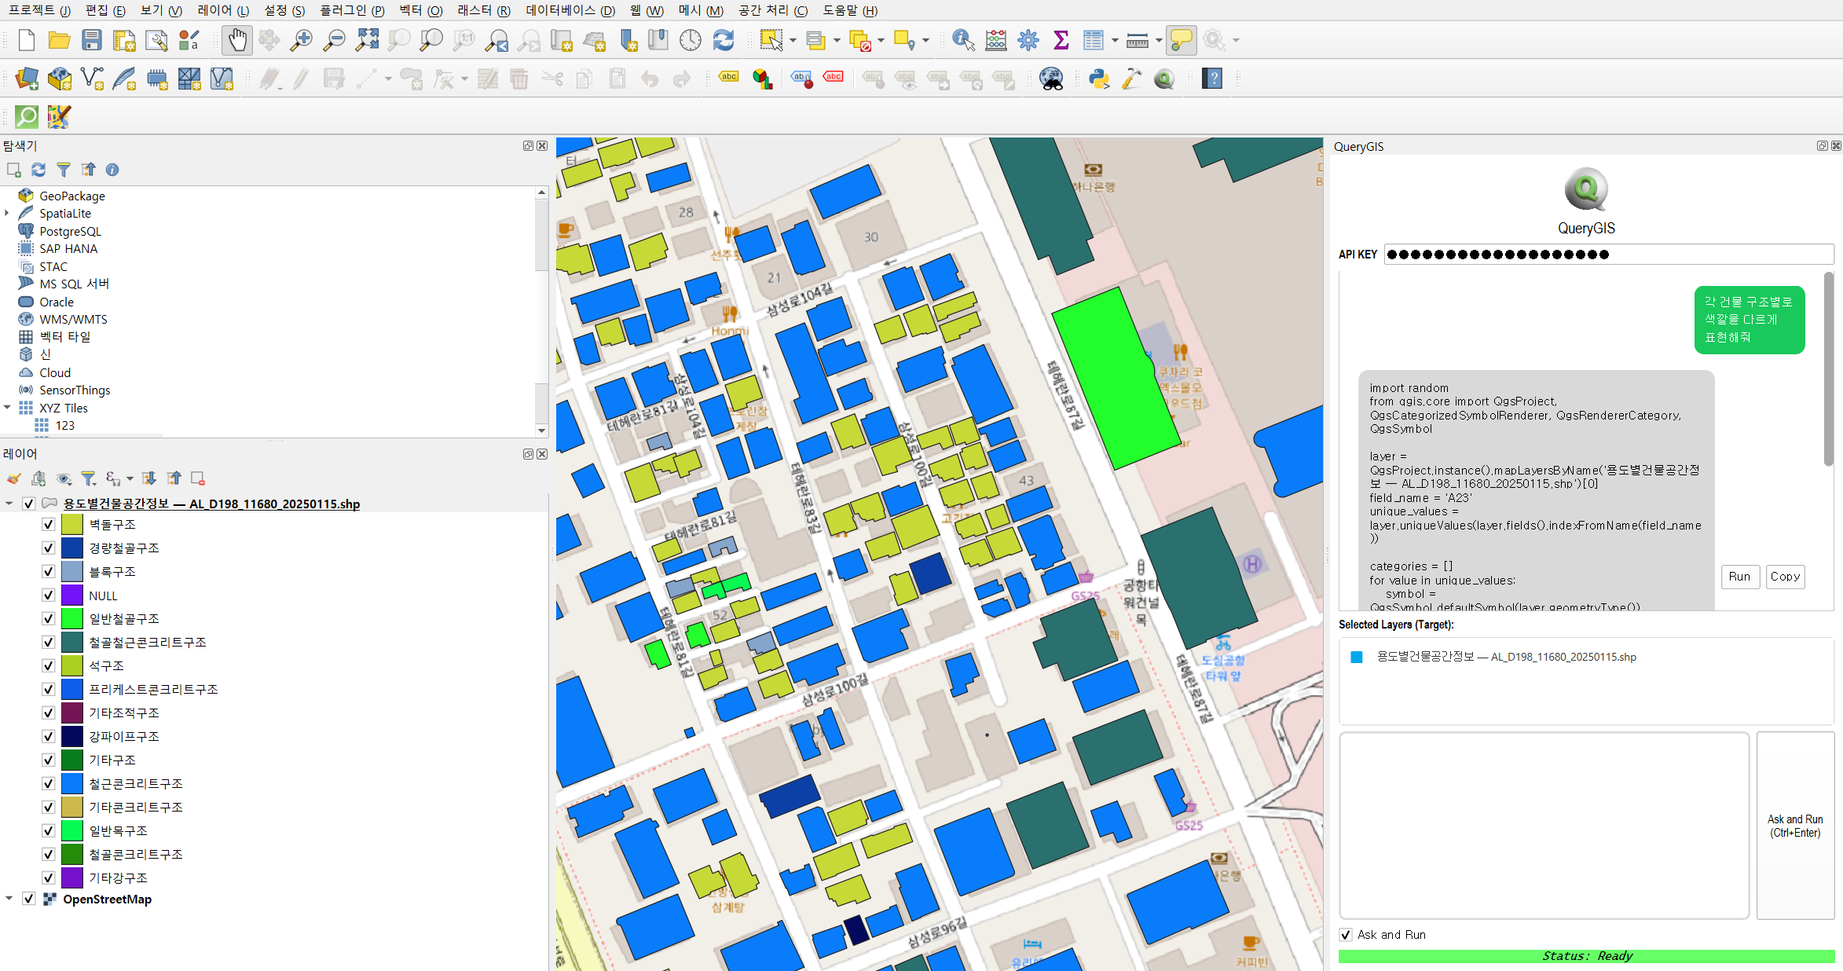Refresh the map canvas
1843x971 pixels.
723,39
